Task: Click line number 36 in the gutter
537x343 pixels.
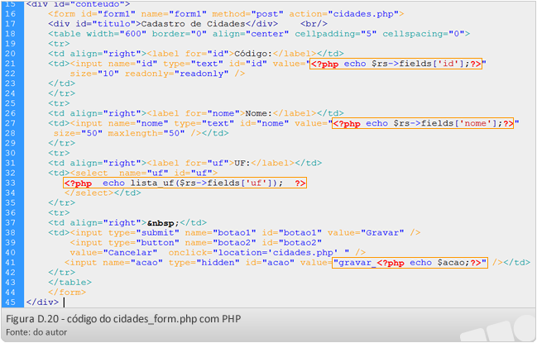Action: 10,212
